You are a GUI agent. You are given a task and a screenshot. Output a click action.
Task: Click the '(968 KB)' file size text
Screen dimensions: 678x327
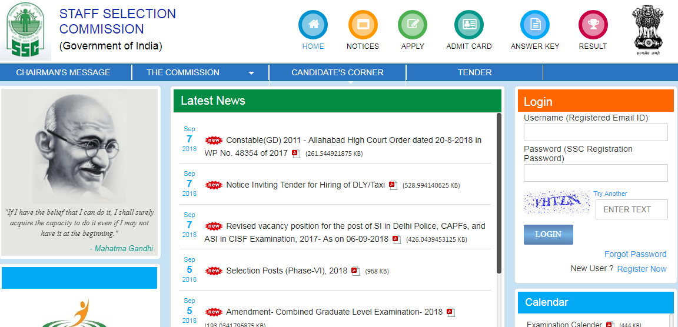click(377, 272)
